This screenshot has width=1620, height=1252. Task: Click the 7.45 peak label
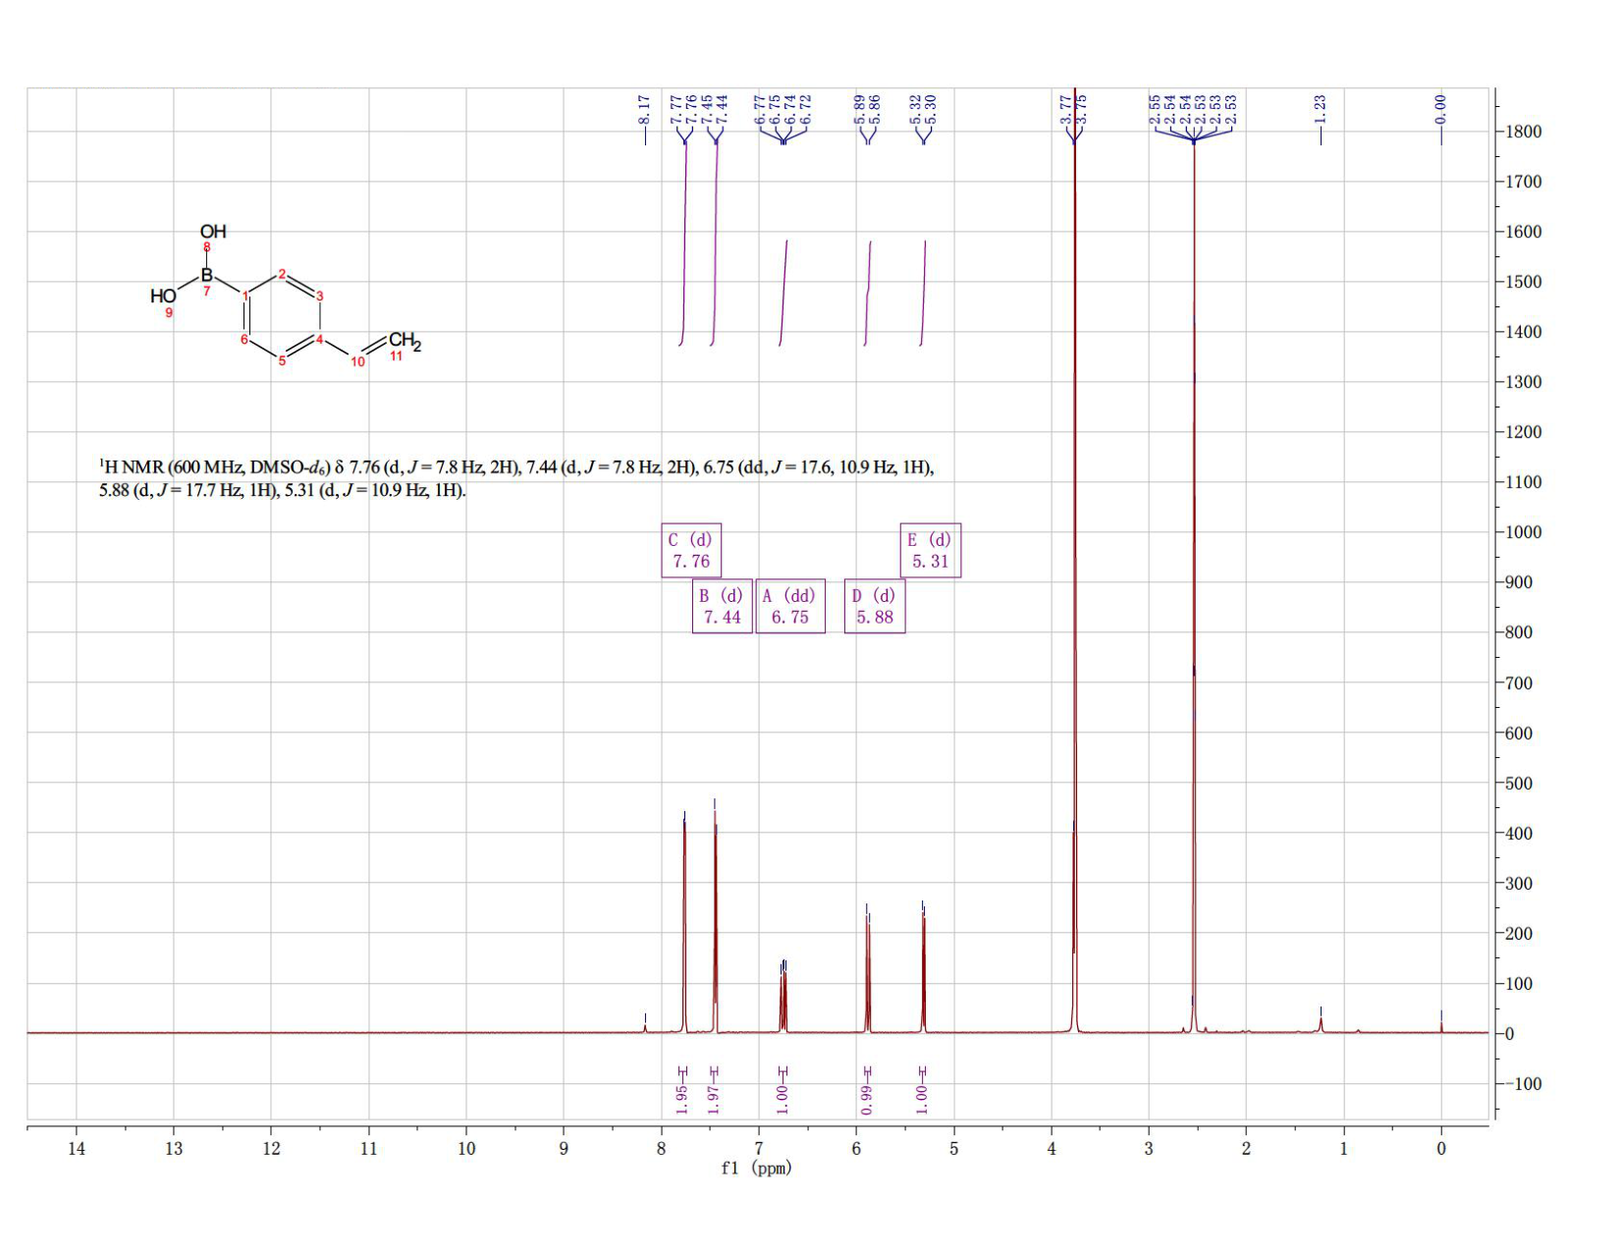pyautogui.click(x=706, y=107)
